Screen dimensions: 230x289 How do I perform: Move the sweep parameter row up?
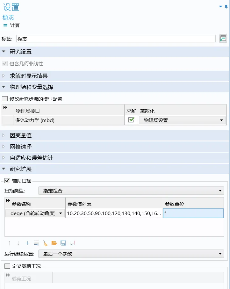pyautogui.click(x=10, y=243)
